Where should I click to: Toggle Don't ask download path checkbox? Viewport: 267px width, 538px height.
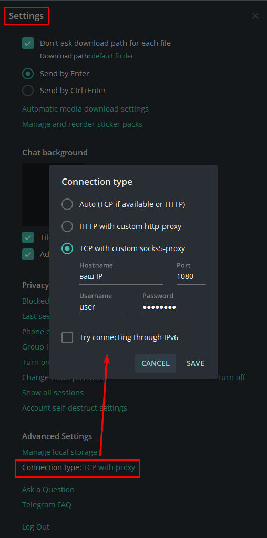click(x=28, y=43)
